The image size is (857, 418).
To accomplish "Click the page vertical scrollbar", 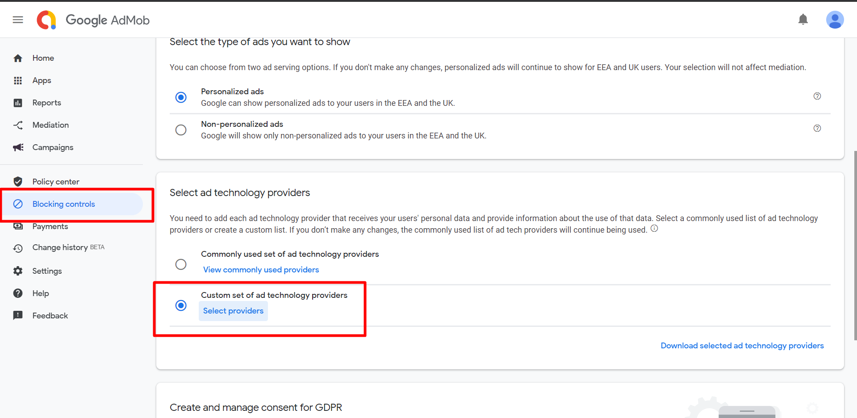I will 855,246.
